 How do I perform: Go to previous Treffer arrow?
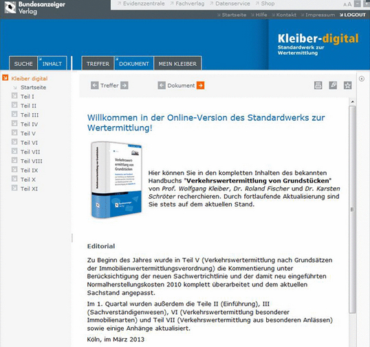tap(95, 85)
